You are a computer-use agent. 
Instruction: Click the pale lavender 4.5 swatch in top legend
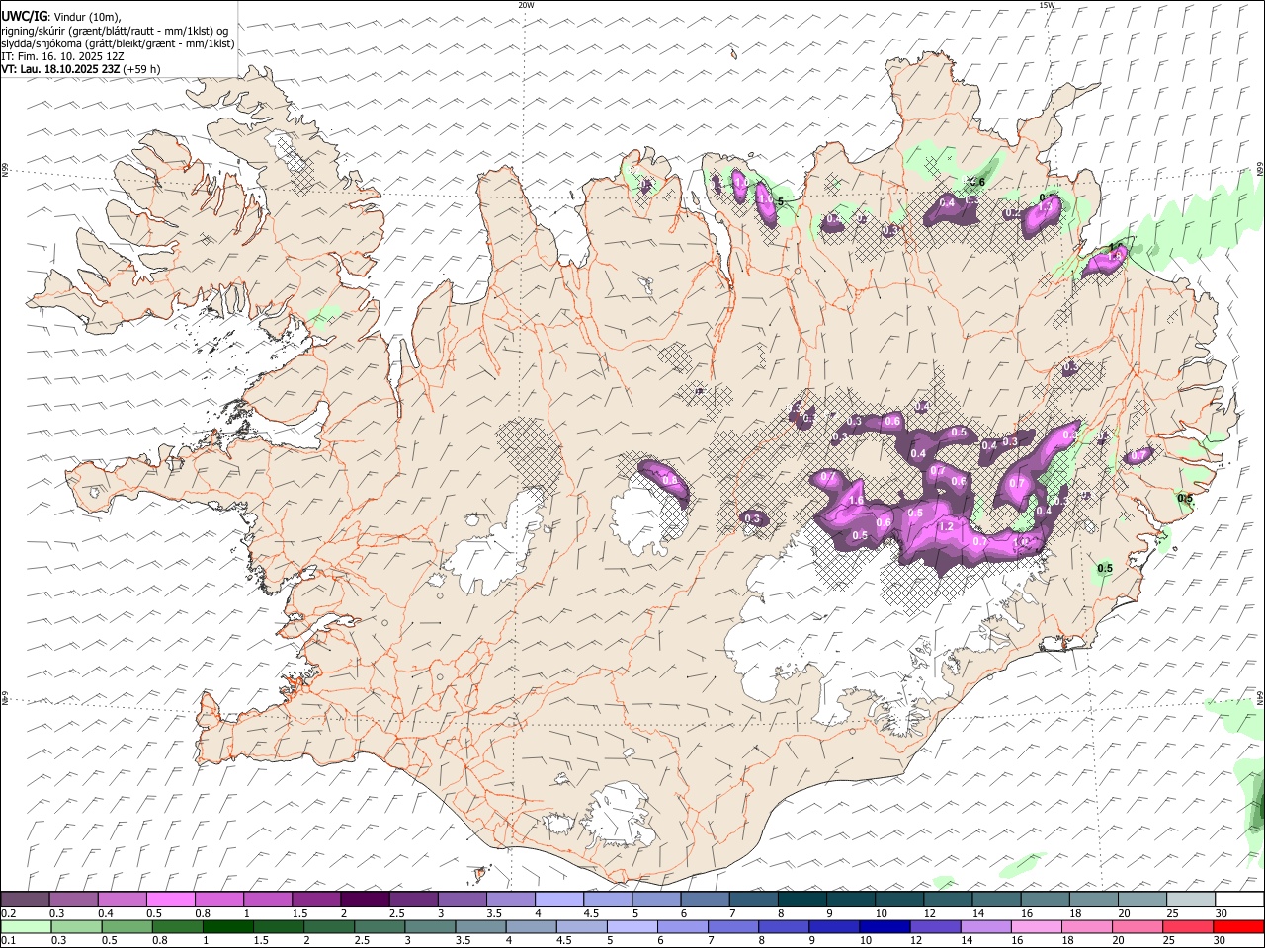tap(606, 900)
